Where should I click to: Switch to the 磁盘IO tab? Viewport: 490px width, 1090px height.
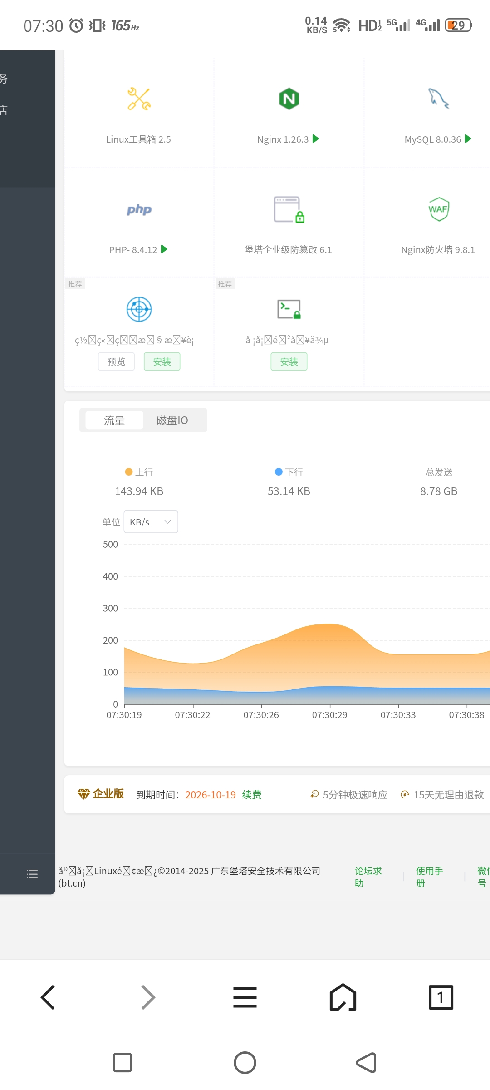coord(172,420)
